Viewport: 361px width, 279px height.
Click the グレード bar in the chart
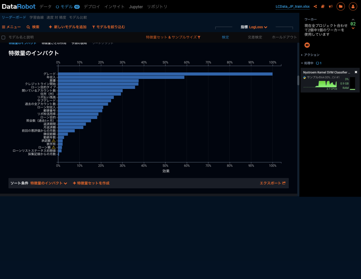(x=165, y=74)
